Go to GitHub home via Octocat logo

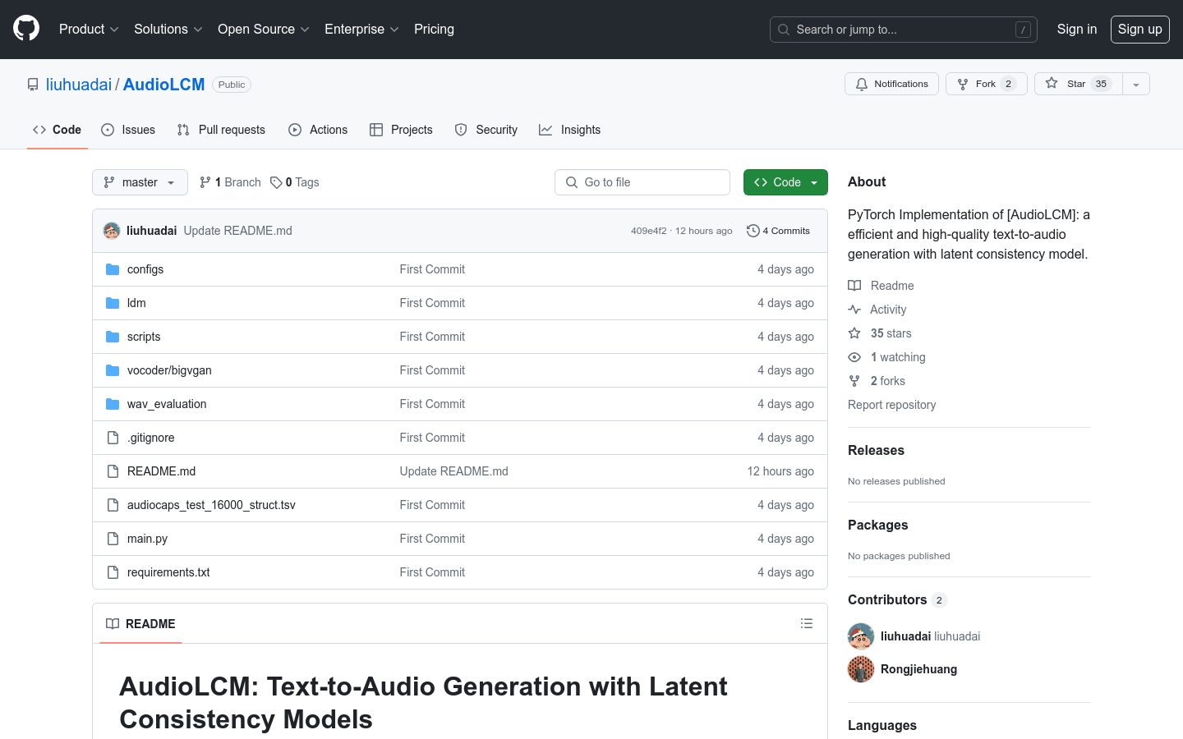(26, 29)
